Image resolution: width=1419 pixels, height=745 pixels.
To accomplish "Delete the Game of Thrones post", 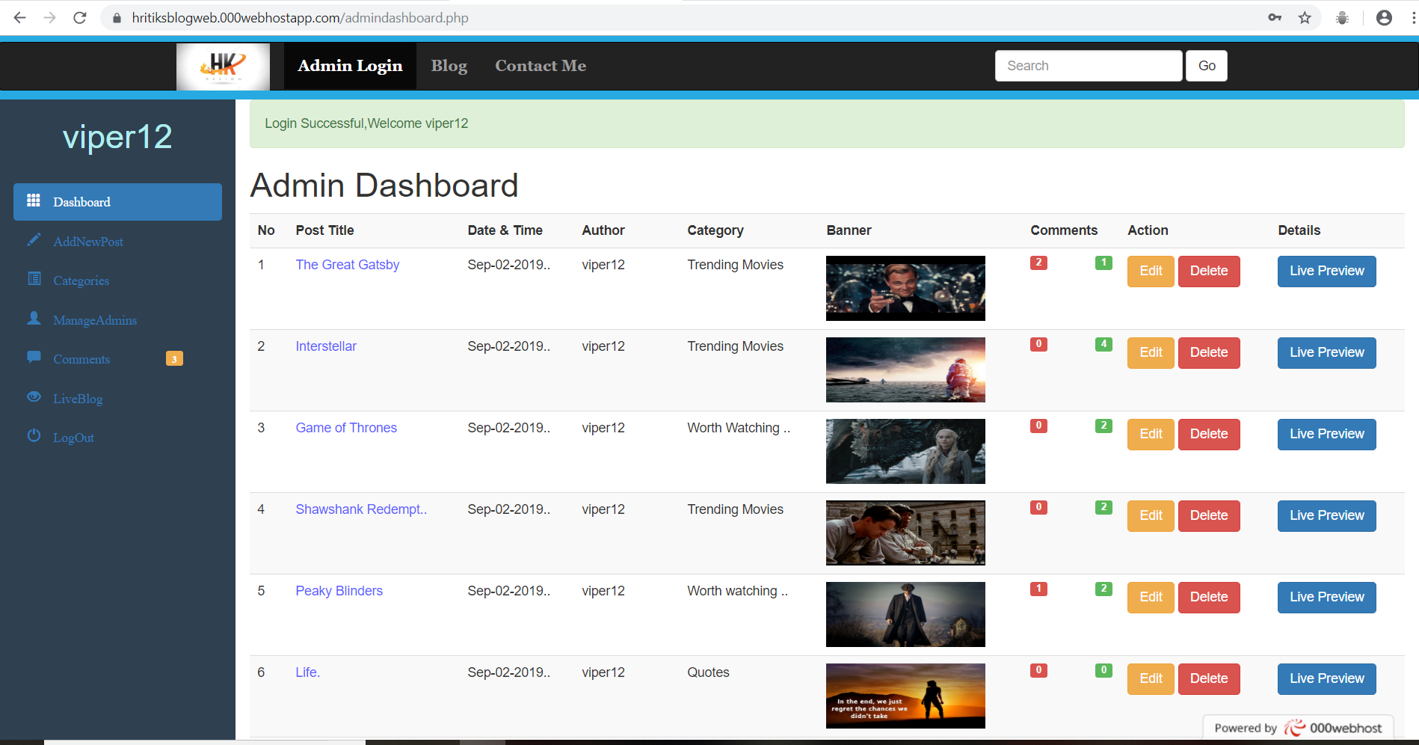I will point(1209,434).
